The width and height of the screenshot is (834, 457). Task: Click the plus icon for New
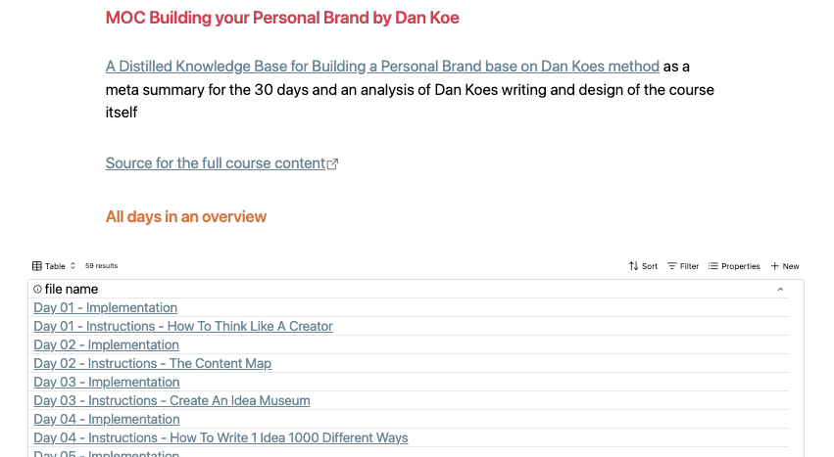point(774,266)
